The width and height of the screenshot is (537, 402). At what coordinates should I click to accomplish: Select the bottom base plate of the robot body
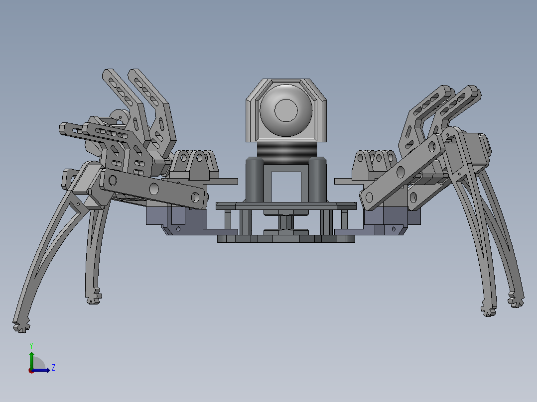[x=286, y=238]
